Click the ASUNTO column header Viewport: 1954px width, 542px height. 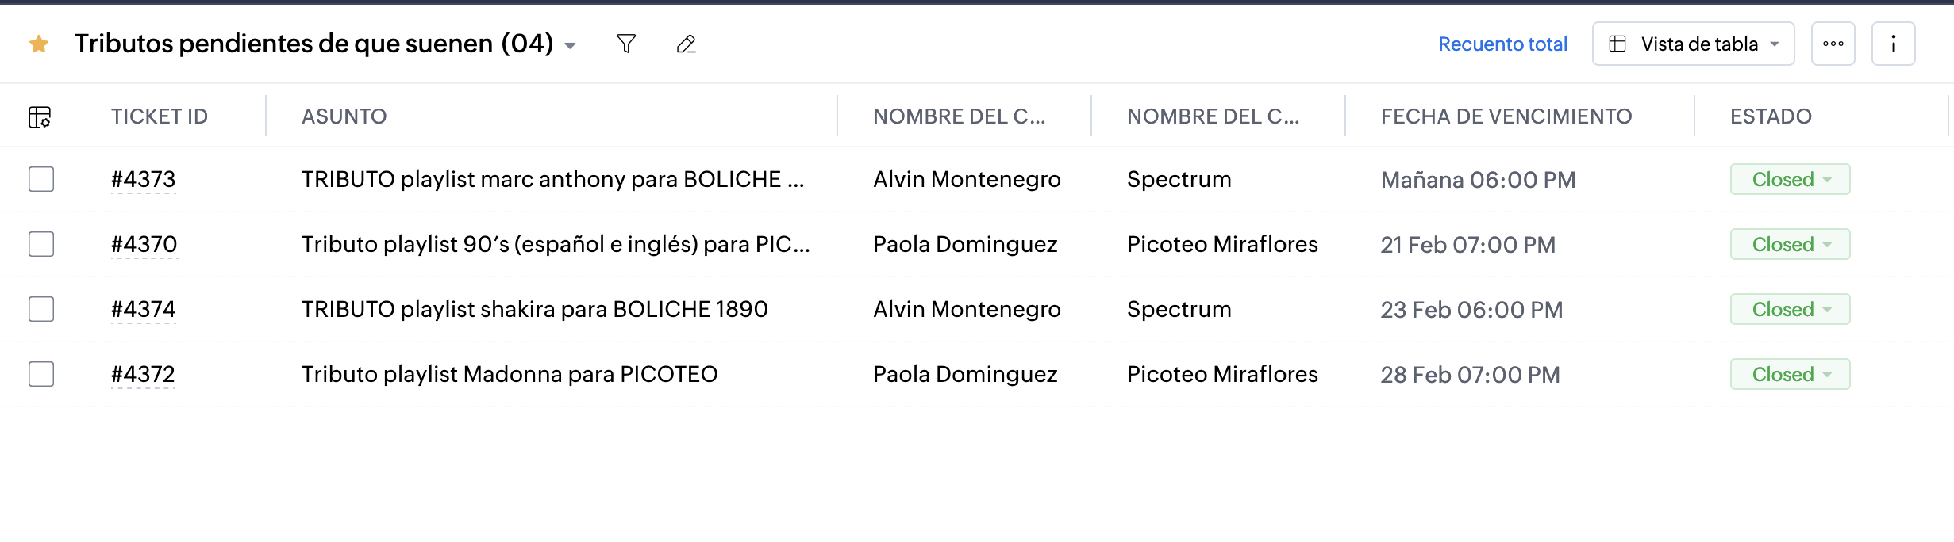click(x=344, y=116)
